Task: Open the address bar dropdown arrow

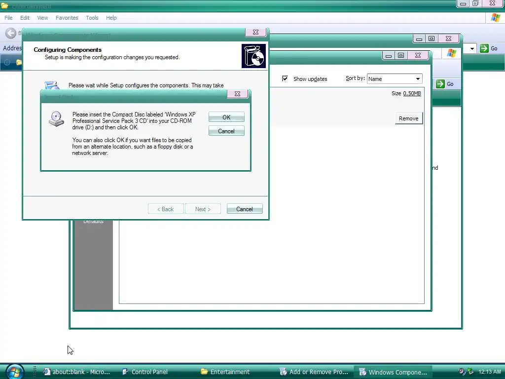Action: [x=472, y=49]
